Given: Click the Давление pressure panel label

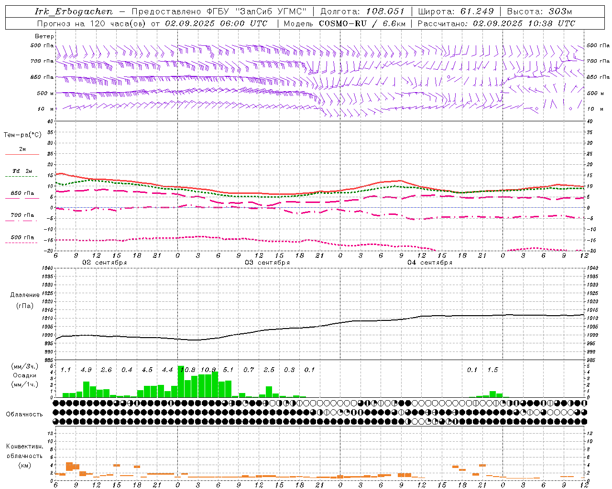Looking at the screenshot, I should 25,295.
